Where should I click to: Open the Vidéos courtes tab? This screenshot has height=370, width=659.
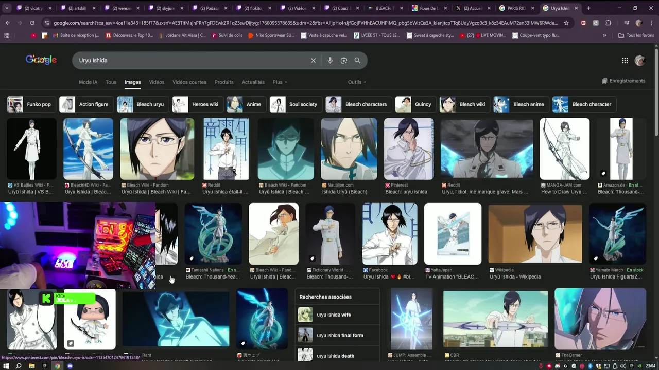pos(189,82)
